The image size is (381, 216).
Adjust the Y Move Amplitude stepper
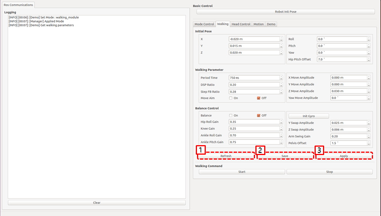[369, 84]
